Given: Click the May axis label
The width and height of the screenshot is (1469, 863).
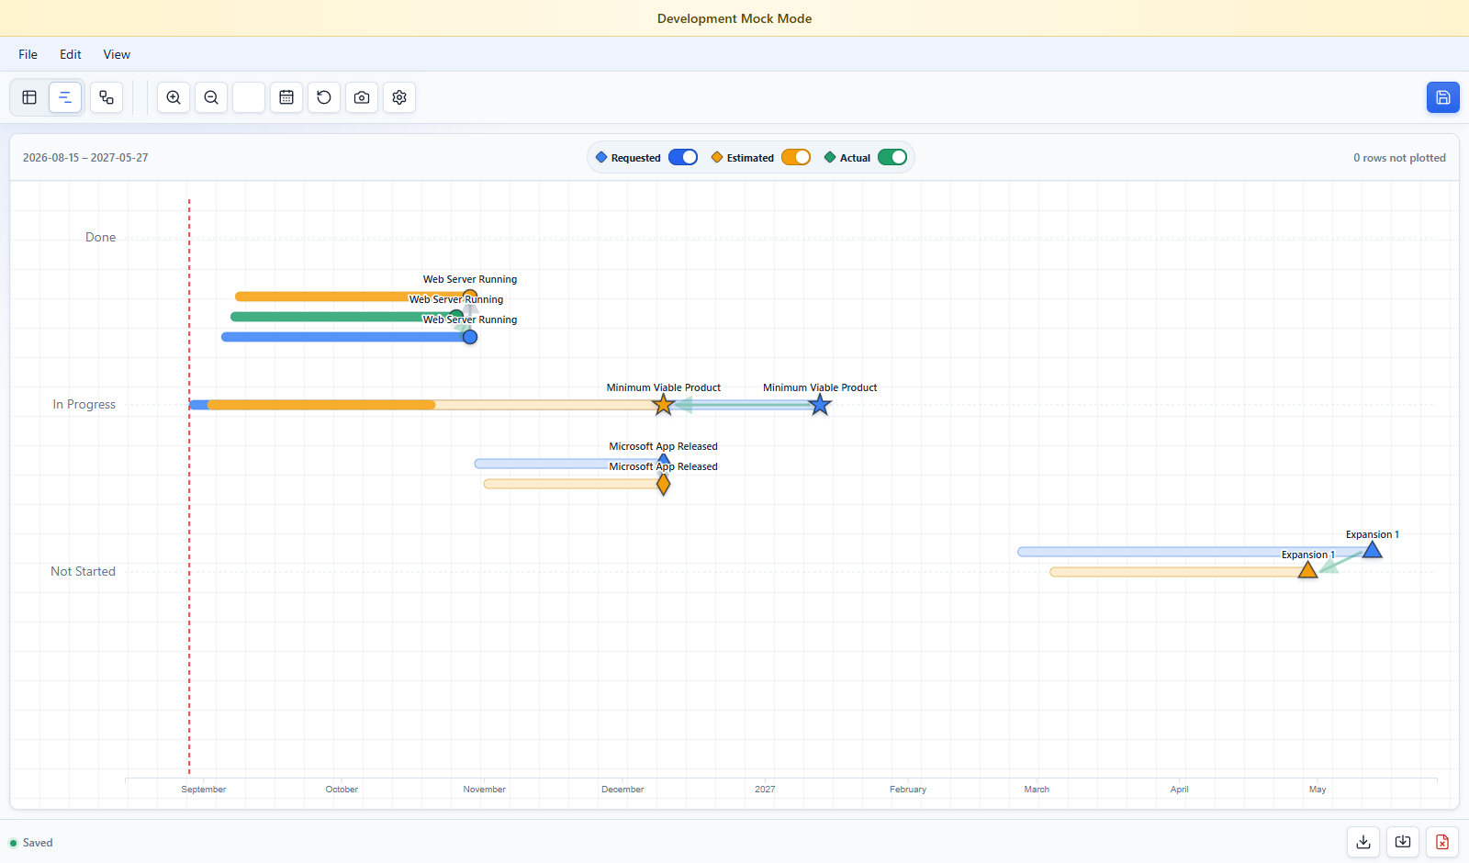Looking at the screenshot, I should click(x=1318, y=790).
